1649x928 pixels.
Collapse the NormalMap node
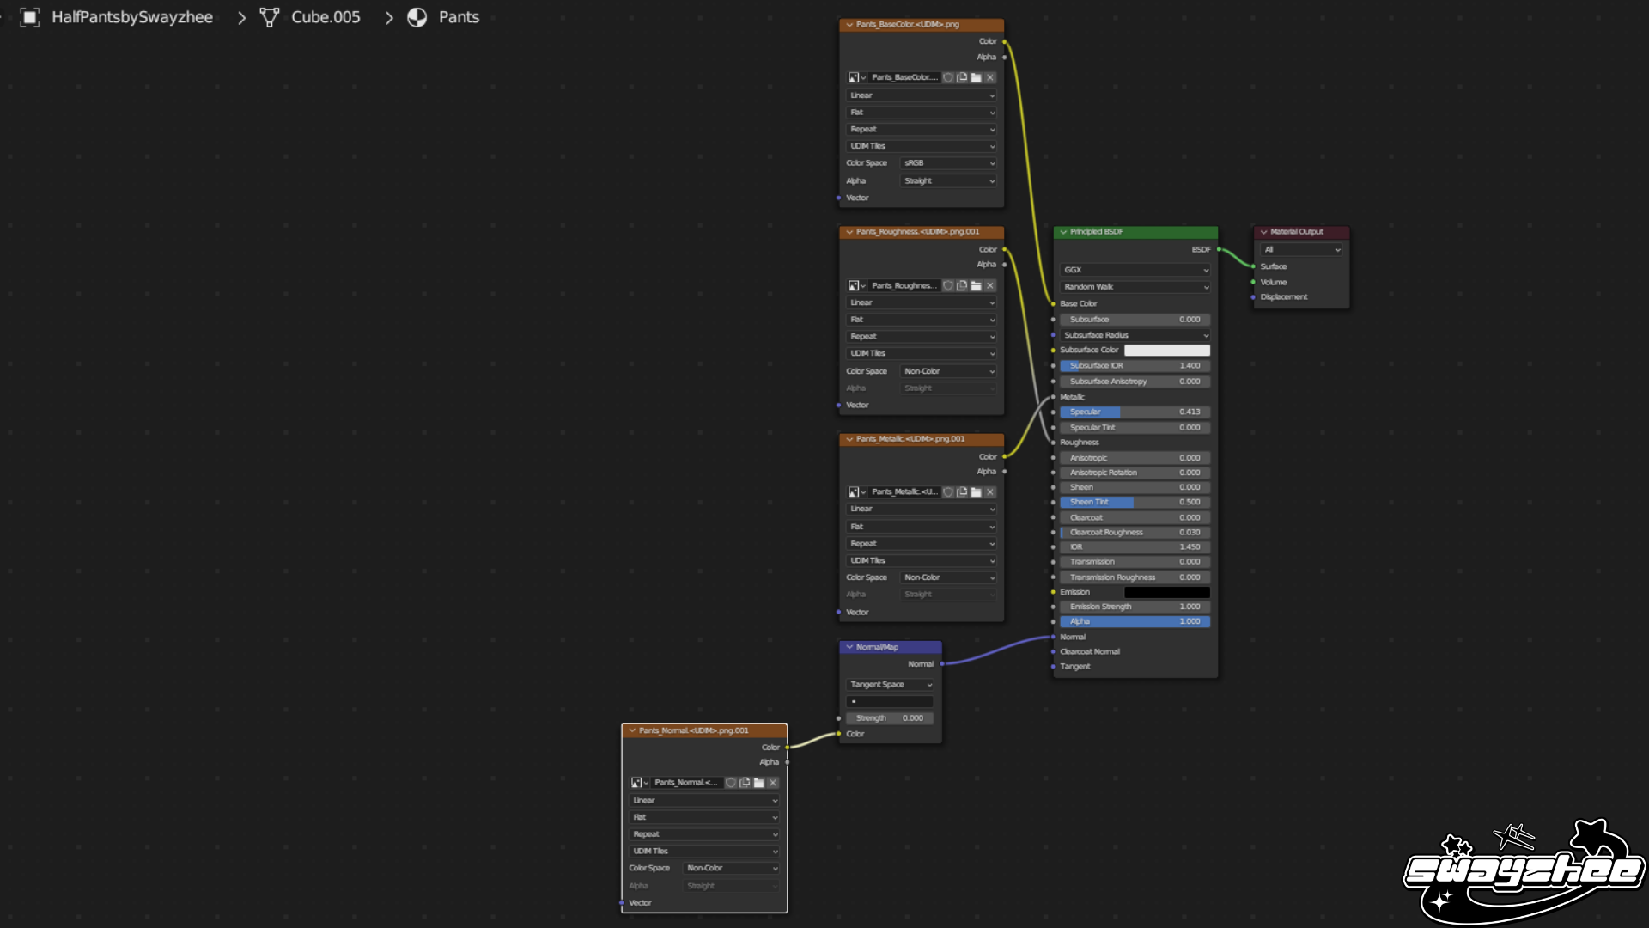pos(849,647)
